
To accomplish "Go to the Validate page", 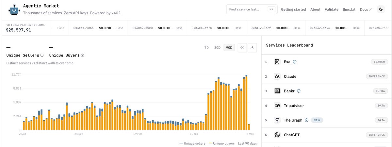I will [x=332, y=9].
